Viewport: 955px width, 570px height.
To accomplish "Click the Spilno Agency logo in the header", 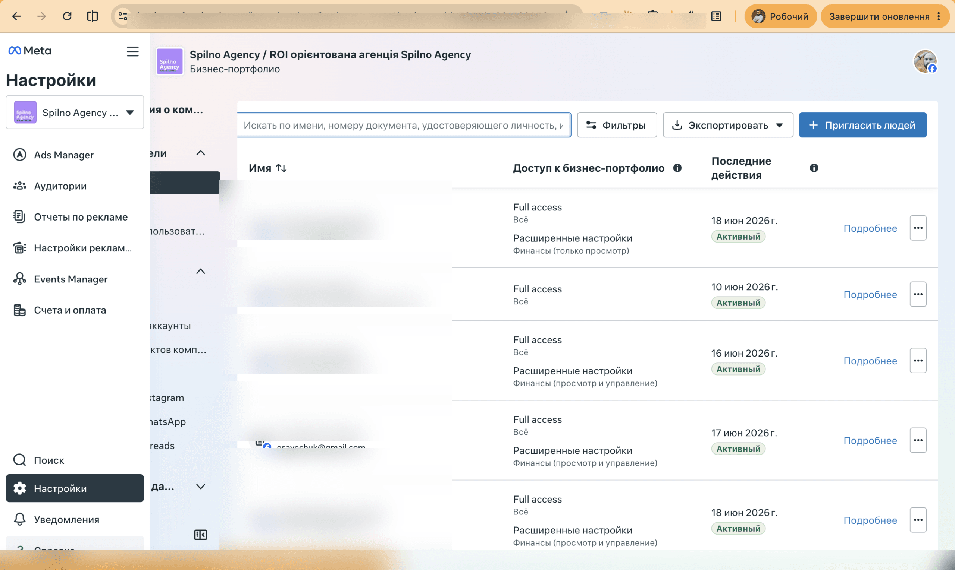I will click(x=170, y=61).
